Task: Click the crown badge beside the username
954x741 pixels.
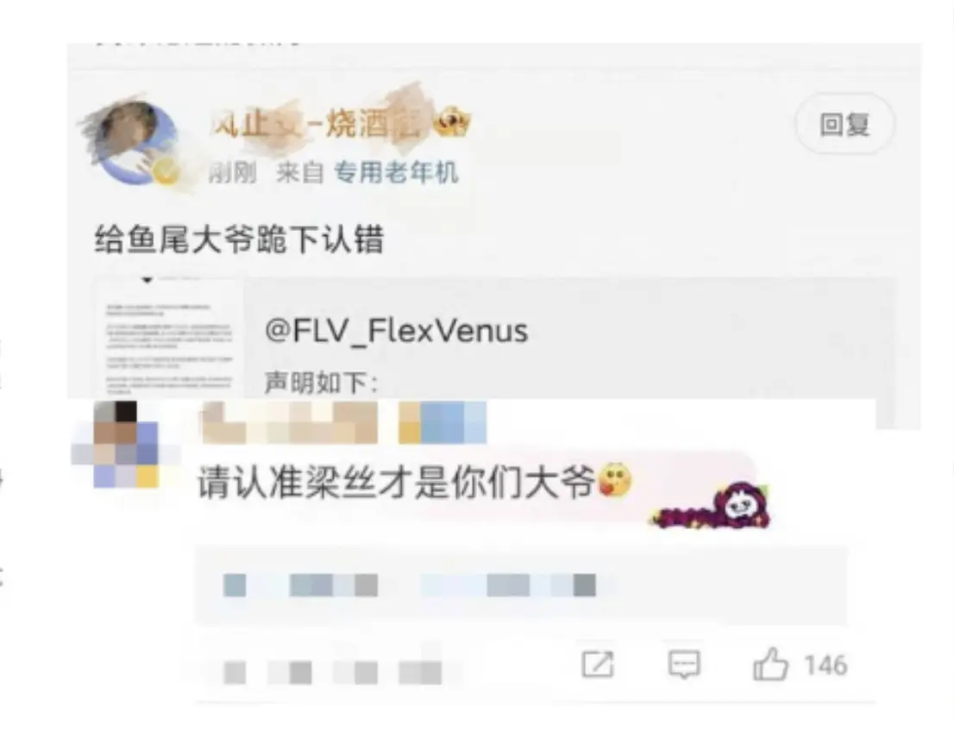Action: click(453, 121)
